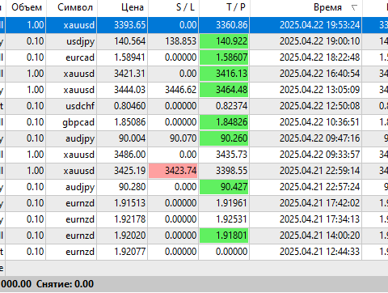This screenshot has height=293, width=388.
Task: Click the usdchf symbol cell
Action: (80, 106)
